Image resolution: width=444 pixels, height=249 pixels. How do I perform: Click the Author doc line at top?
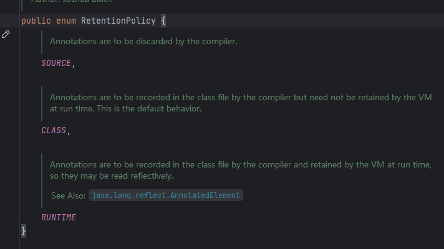(x=72, y=1)
